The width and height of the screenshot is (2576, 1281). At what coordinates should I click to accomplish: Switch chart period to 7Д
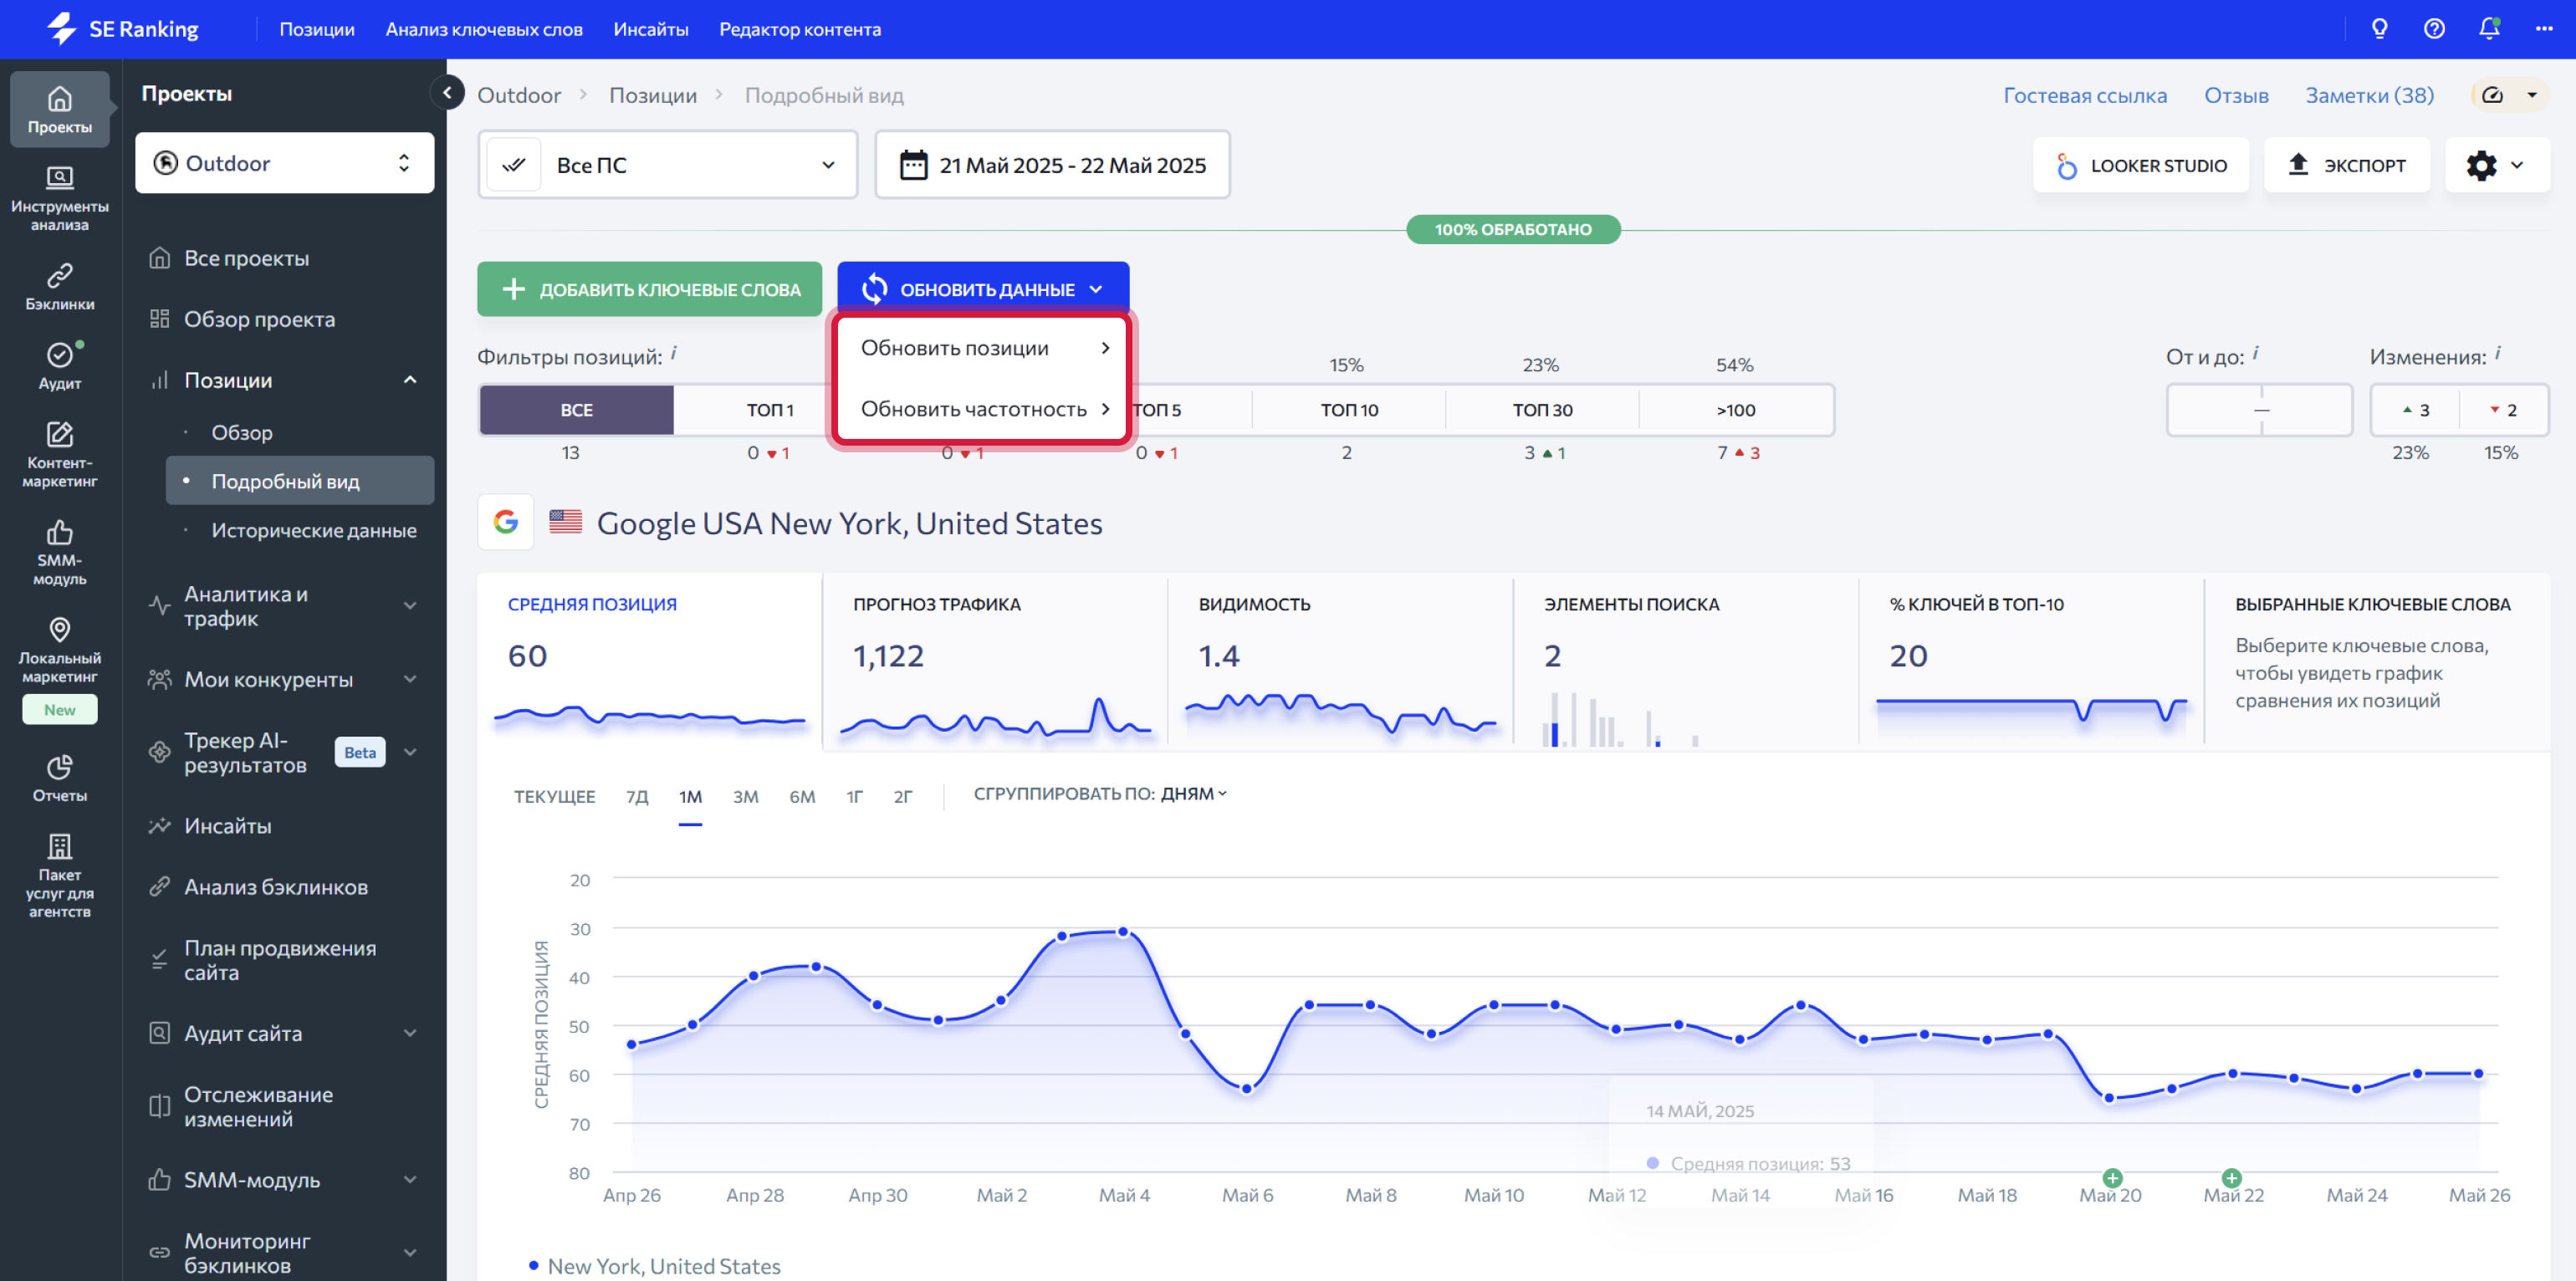coord(637,796)
